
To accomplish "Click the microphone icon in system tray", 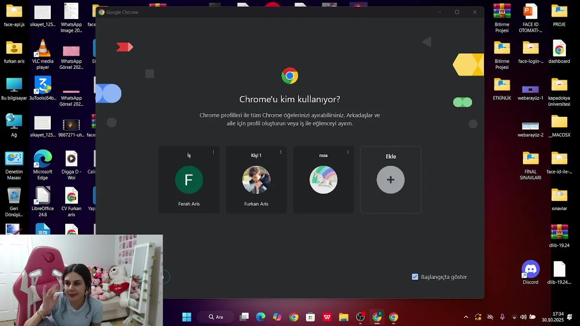I will pyautogui.click(x=502, y=317).
